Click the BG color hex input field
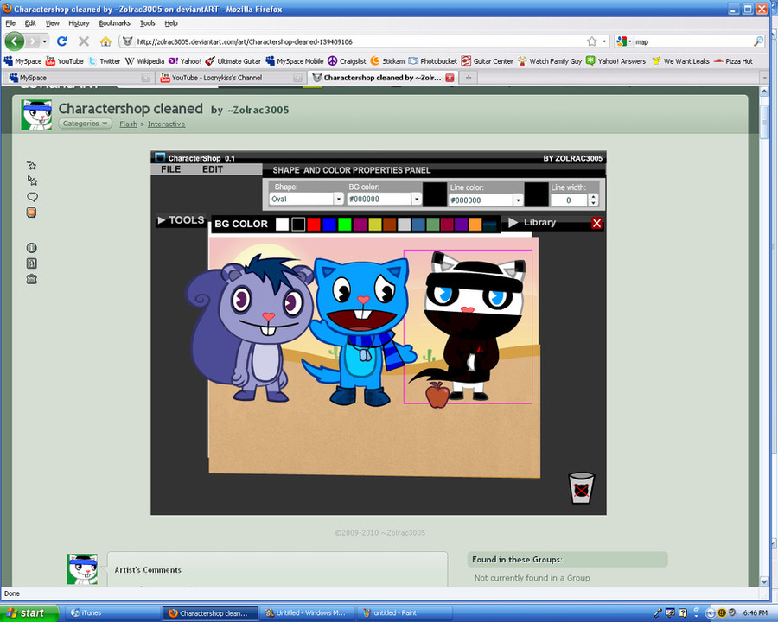Screen dimensions: 778x622 point(379,199)
